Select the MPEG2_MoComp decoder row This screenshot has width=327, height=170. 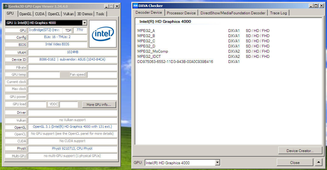[x=203, y=51]
